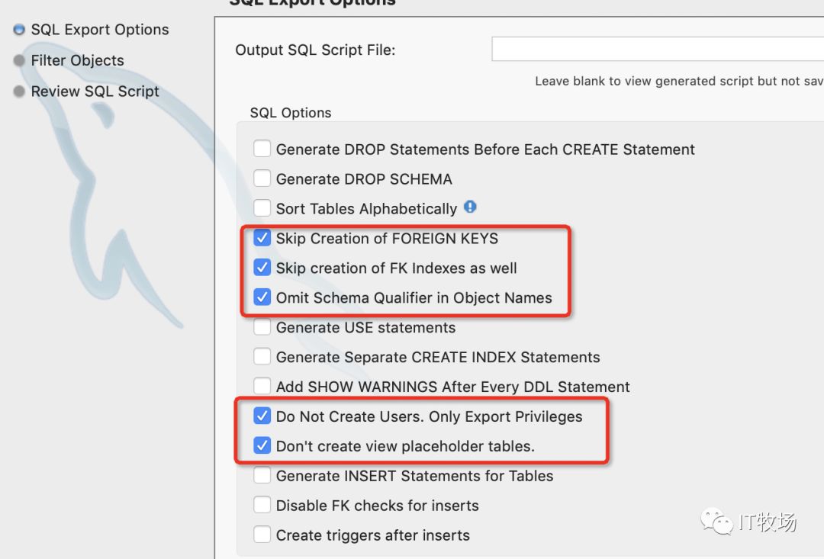Click the Filter Objects step bullet icon
The width and height of the screenshot is (824, 559).
[x=18, y=61]
